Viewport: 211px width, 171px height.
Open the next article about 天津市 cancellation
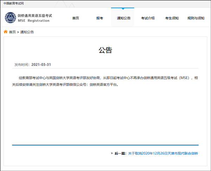click(x=163, y=153)
